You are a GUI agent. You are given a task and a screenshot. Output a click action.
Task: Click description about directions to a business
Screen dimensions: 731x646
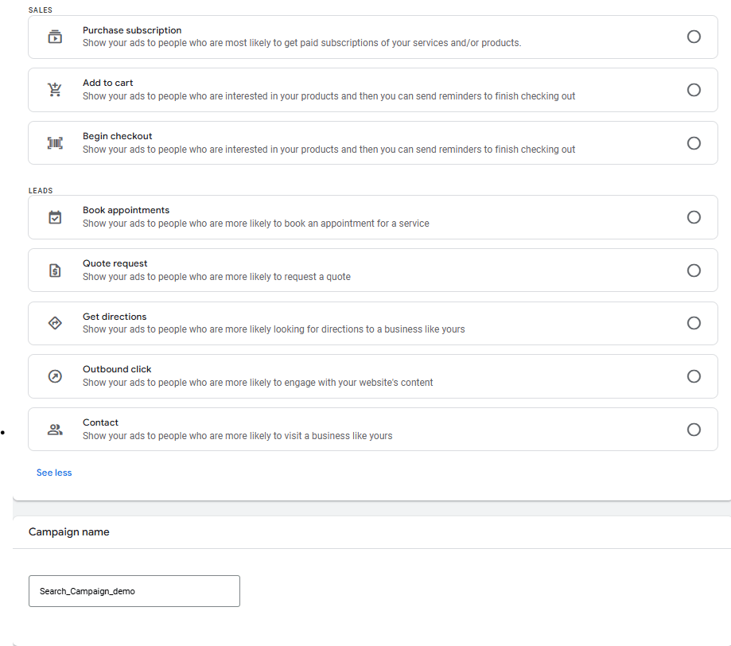pyautogui.click(x=274, y=329)
